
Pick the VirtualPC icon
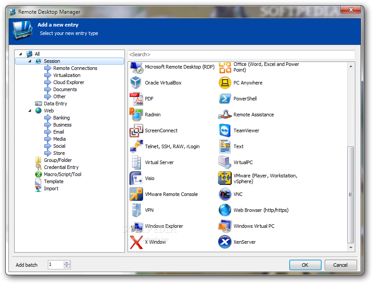coord(225,162)
